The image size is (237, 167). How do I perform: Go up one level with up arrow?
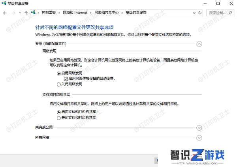26,13
